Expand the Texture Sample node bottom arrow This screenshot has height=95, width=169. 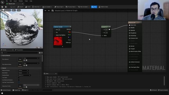click(x=62, y=47)
